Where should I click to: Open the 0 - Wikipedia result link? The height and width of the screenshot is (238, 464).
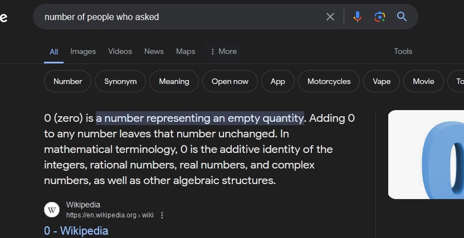pyautogui.click(x=76, y=231)
